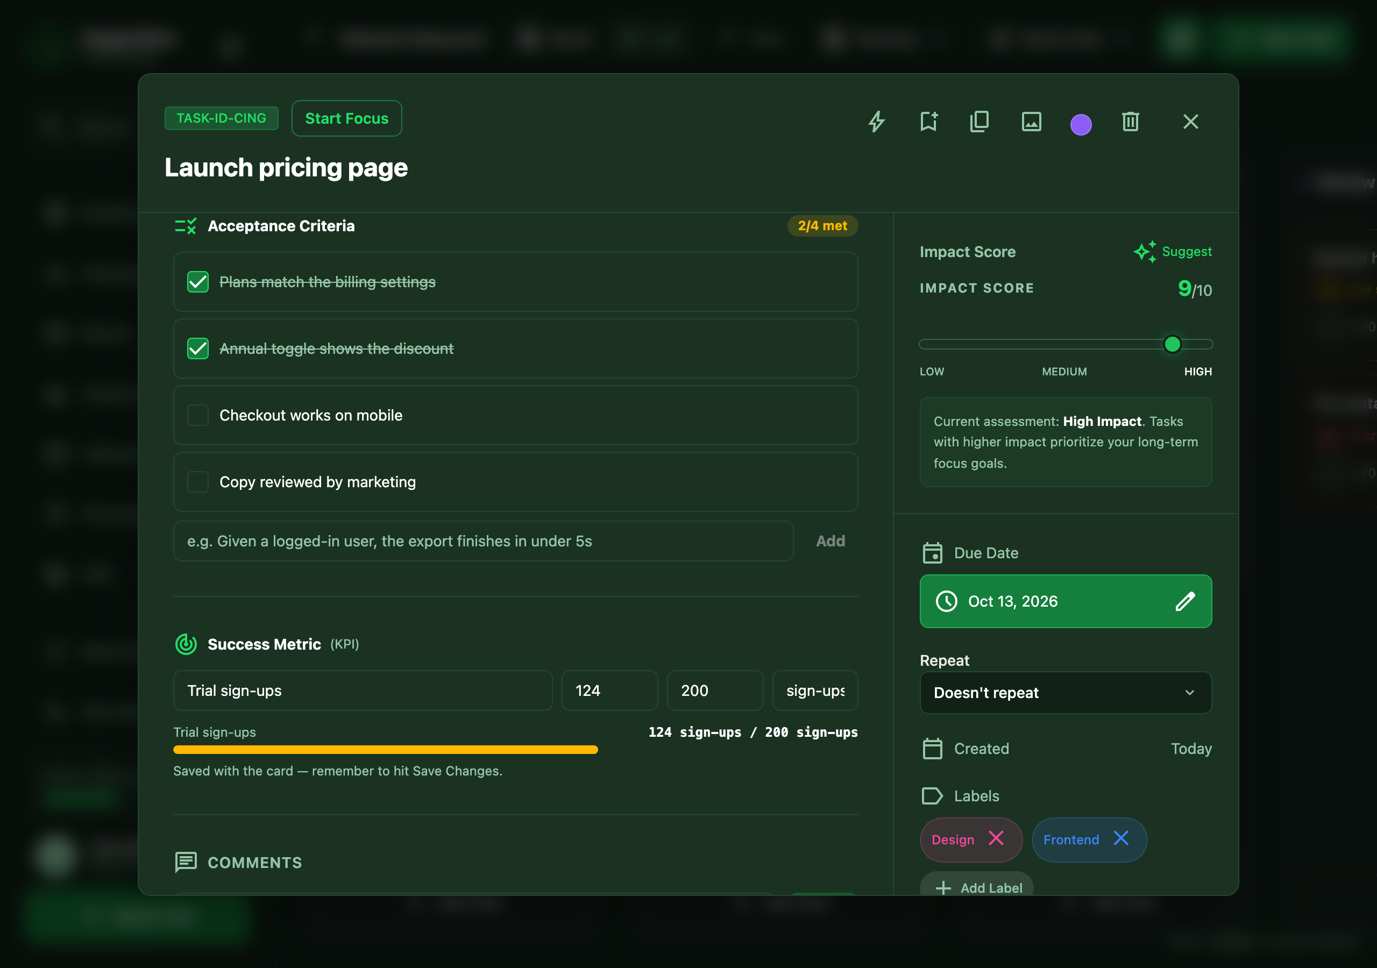1377x968 pixels.
Task: Click the Labels tag icon
Action: 932,796
